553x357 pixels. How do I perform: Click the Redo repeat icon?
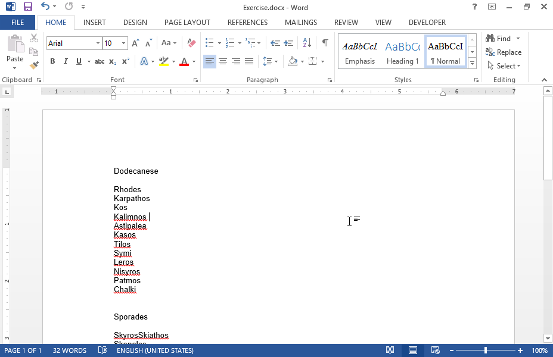[69, 7]
